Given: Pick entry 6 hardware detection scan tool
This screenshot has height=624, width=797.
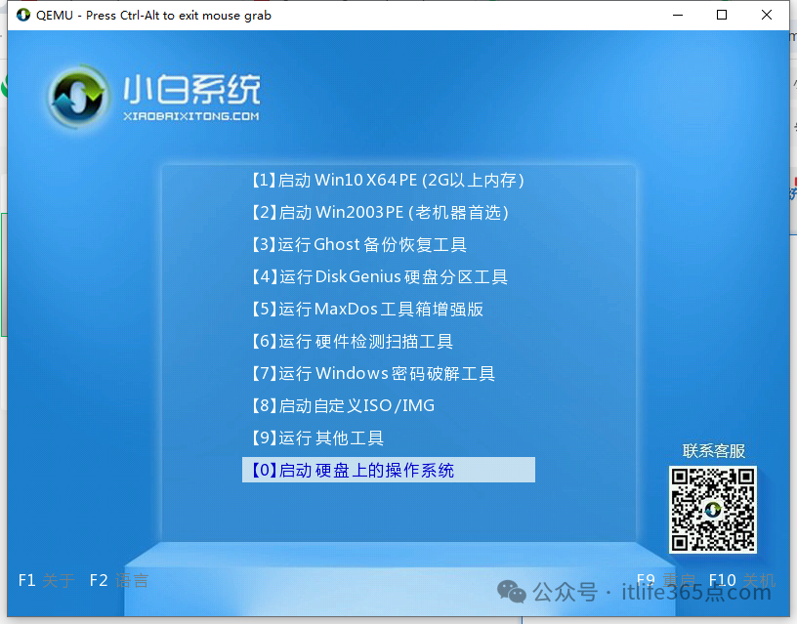Looking at the screenshot, I should coord(352,341).
